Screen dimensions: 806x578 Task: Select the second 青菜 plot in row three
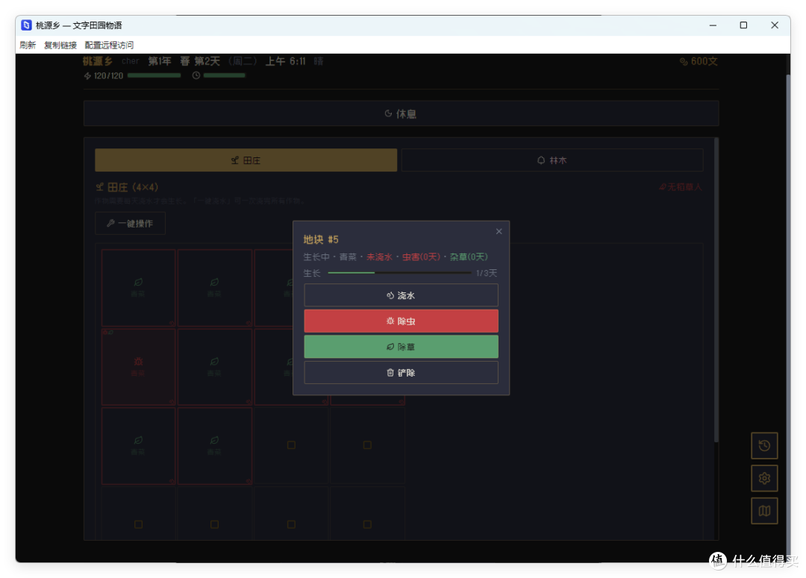215,446
